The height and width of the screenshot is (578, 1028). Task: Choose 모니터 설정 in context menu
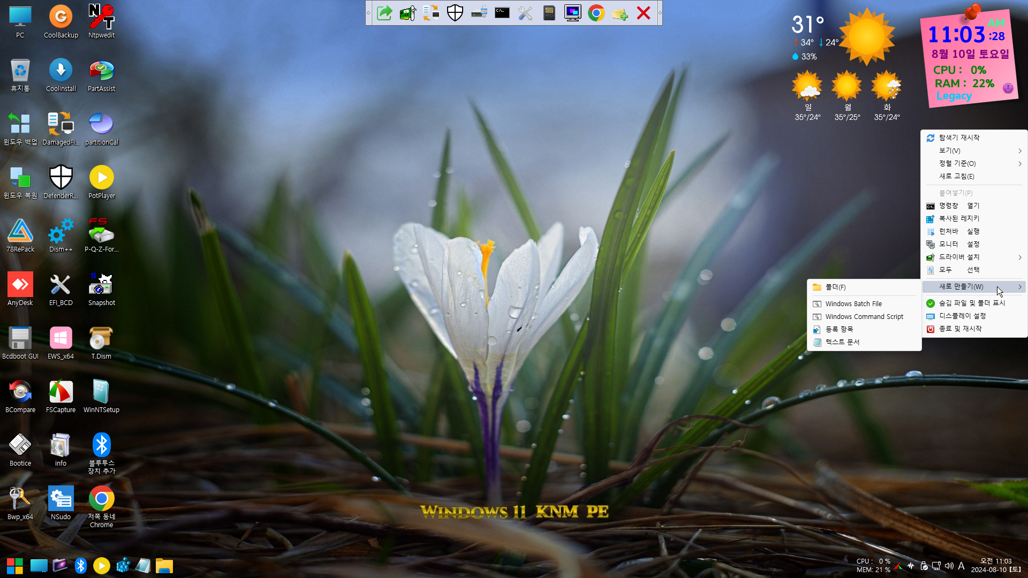(x=974, y=244)
